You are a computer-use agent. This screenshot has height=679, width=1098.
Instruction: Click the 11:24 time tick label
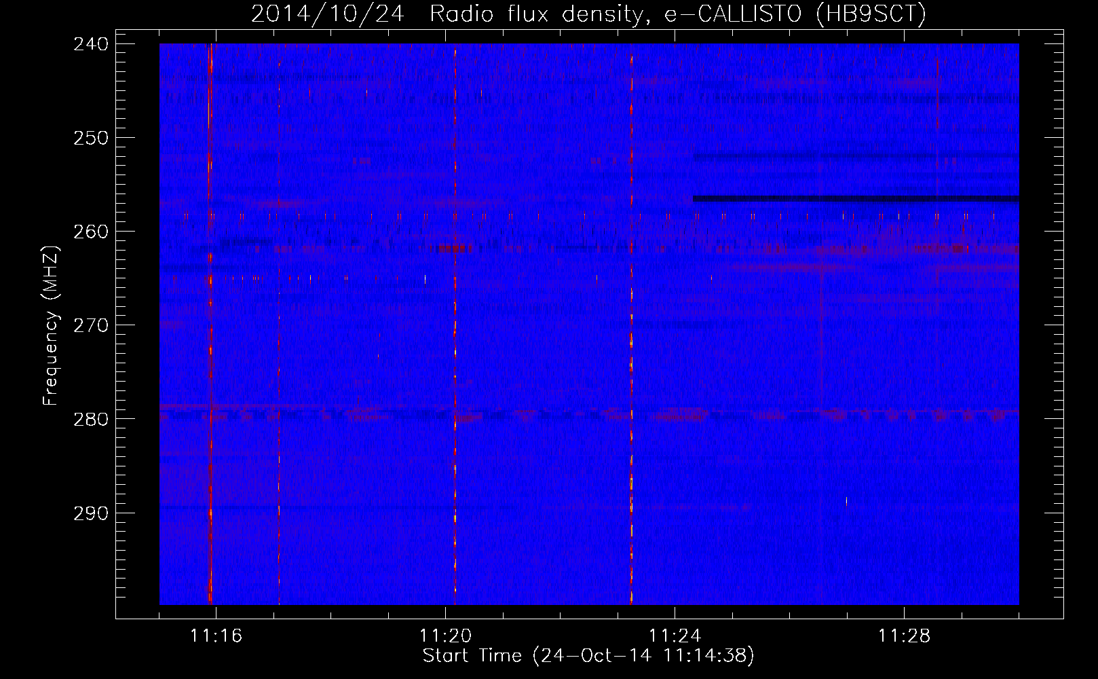point(675,636)
